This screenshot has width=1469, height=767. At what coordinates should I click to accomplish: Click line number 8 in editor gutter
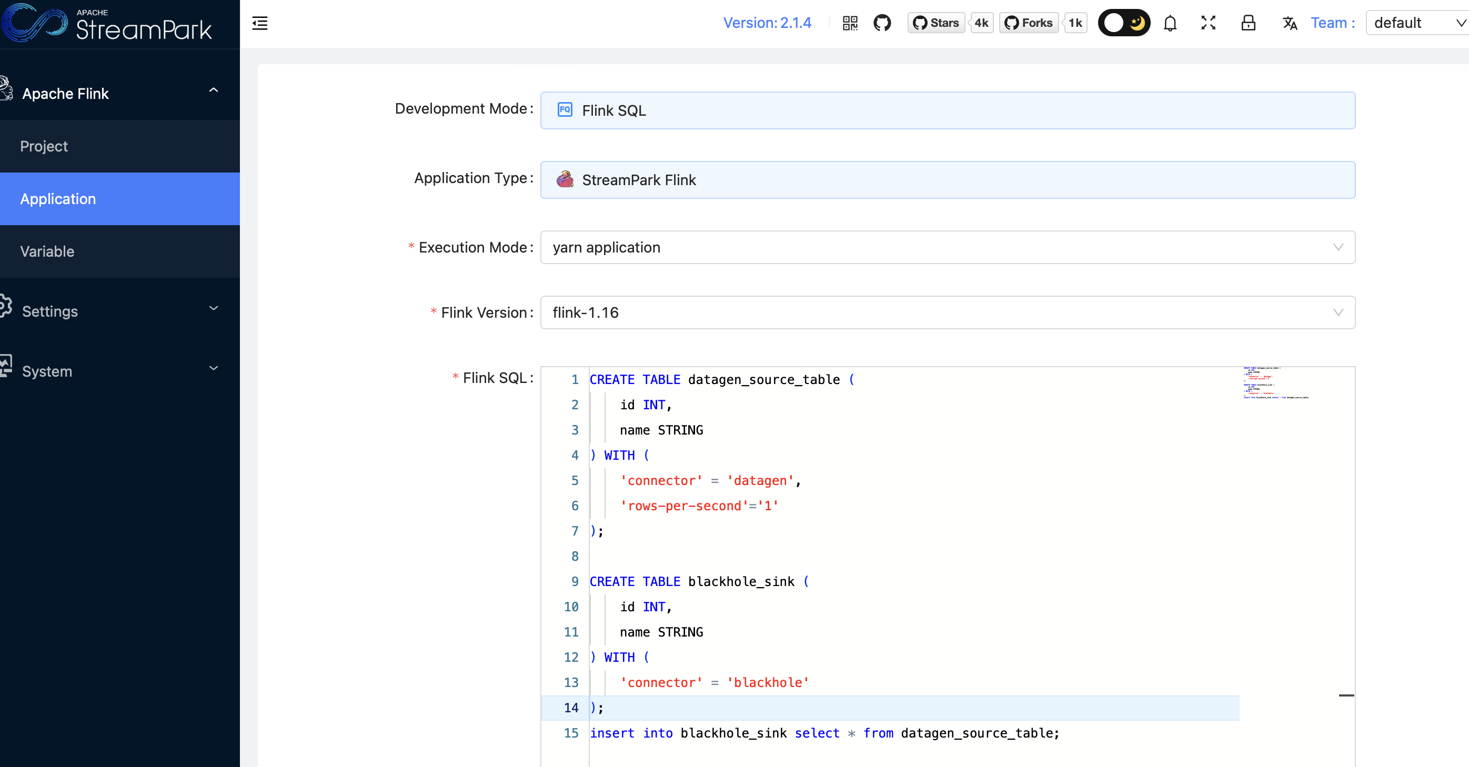coord(575,557)
